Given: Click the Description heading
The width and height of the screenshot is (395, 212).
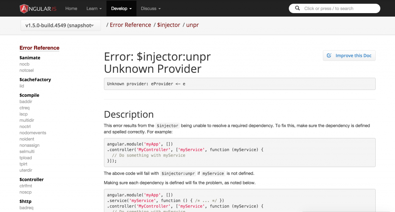Looking at the screenshot, I should (129, 114).
